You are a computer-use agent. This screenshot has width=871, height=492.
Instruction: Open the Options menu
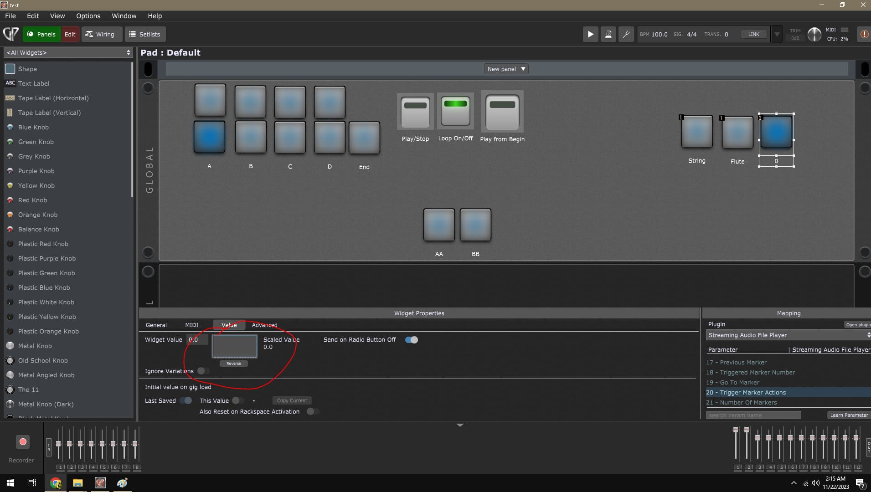point(88,16)
